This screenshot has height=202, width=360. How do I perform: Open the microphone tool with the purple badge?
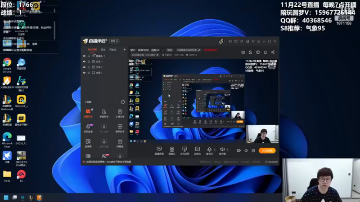pos(88,128)
